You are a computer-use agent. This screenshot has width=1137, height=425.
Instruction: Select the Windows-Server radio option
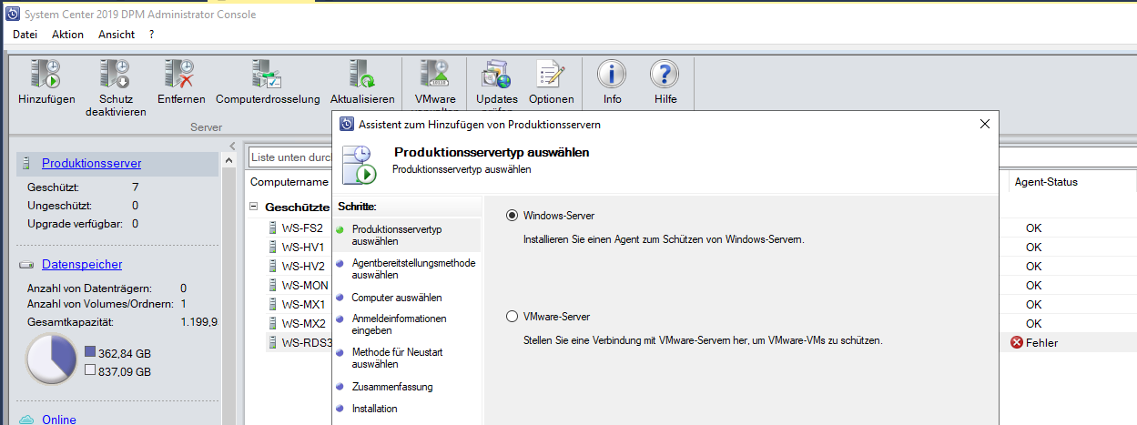pyautogui.click(x=512, y=215)
